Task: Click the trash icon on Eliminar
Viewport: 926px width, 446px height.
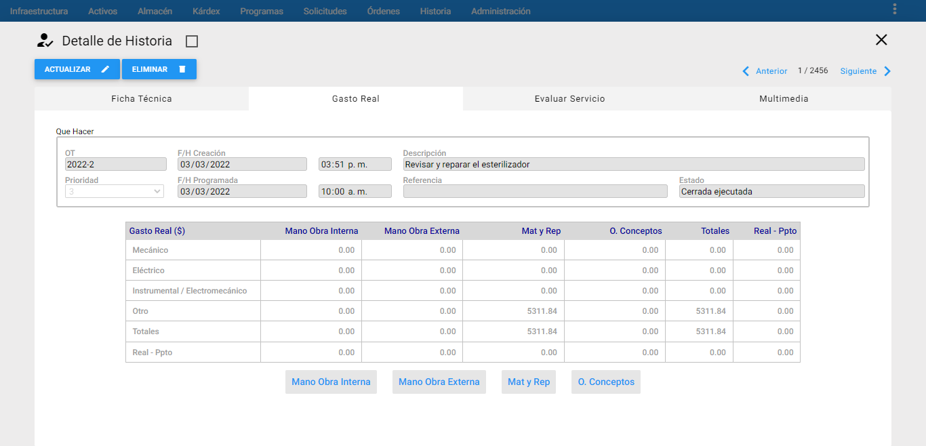Action: coord(182,69)
